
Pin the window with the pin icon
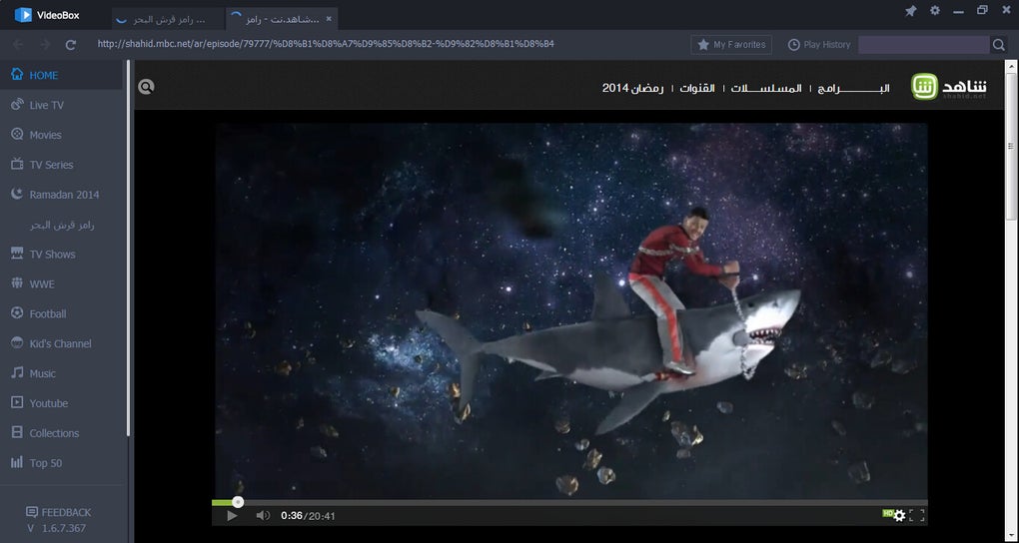(x=910, y=11)
